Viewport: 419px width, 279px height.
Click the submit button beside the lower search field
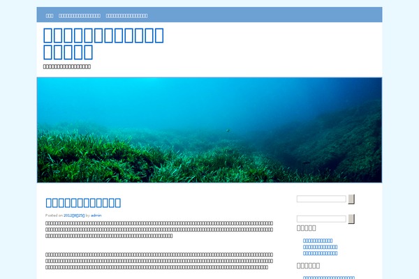tap(351, 219)
